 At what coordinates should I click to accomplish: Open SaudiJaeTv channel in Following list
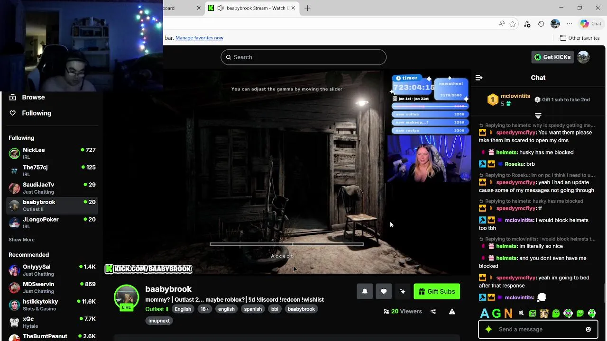52,188
